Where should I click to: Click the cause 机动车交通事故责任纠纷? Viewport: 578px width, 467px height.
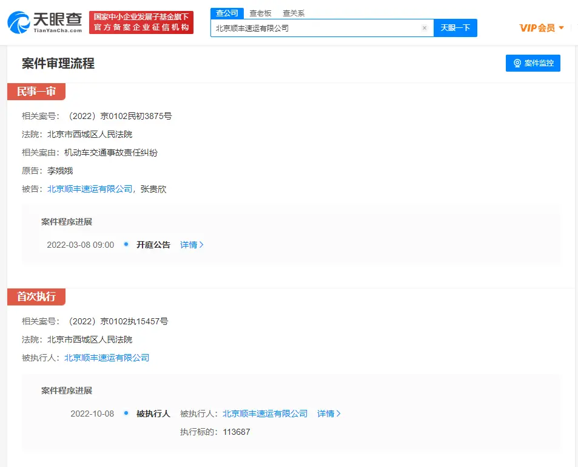click(111, 153)
